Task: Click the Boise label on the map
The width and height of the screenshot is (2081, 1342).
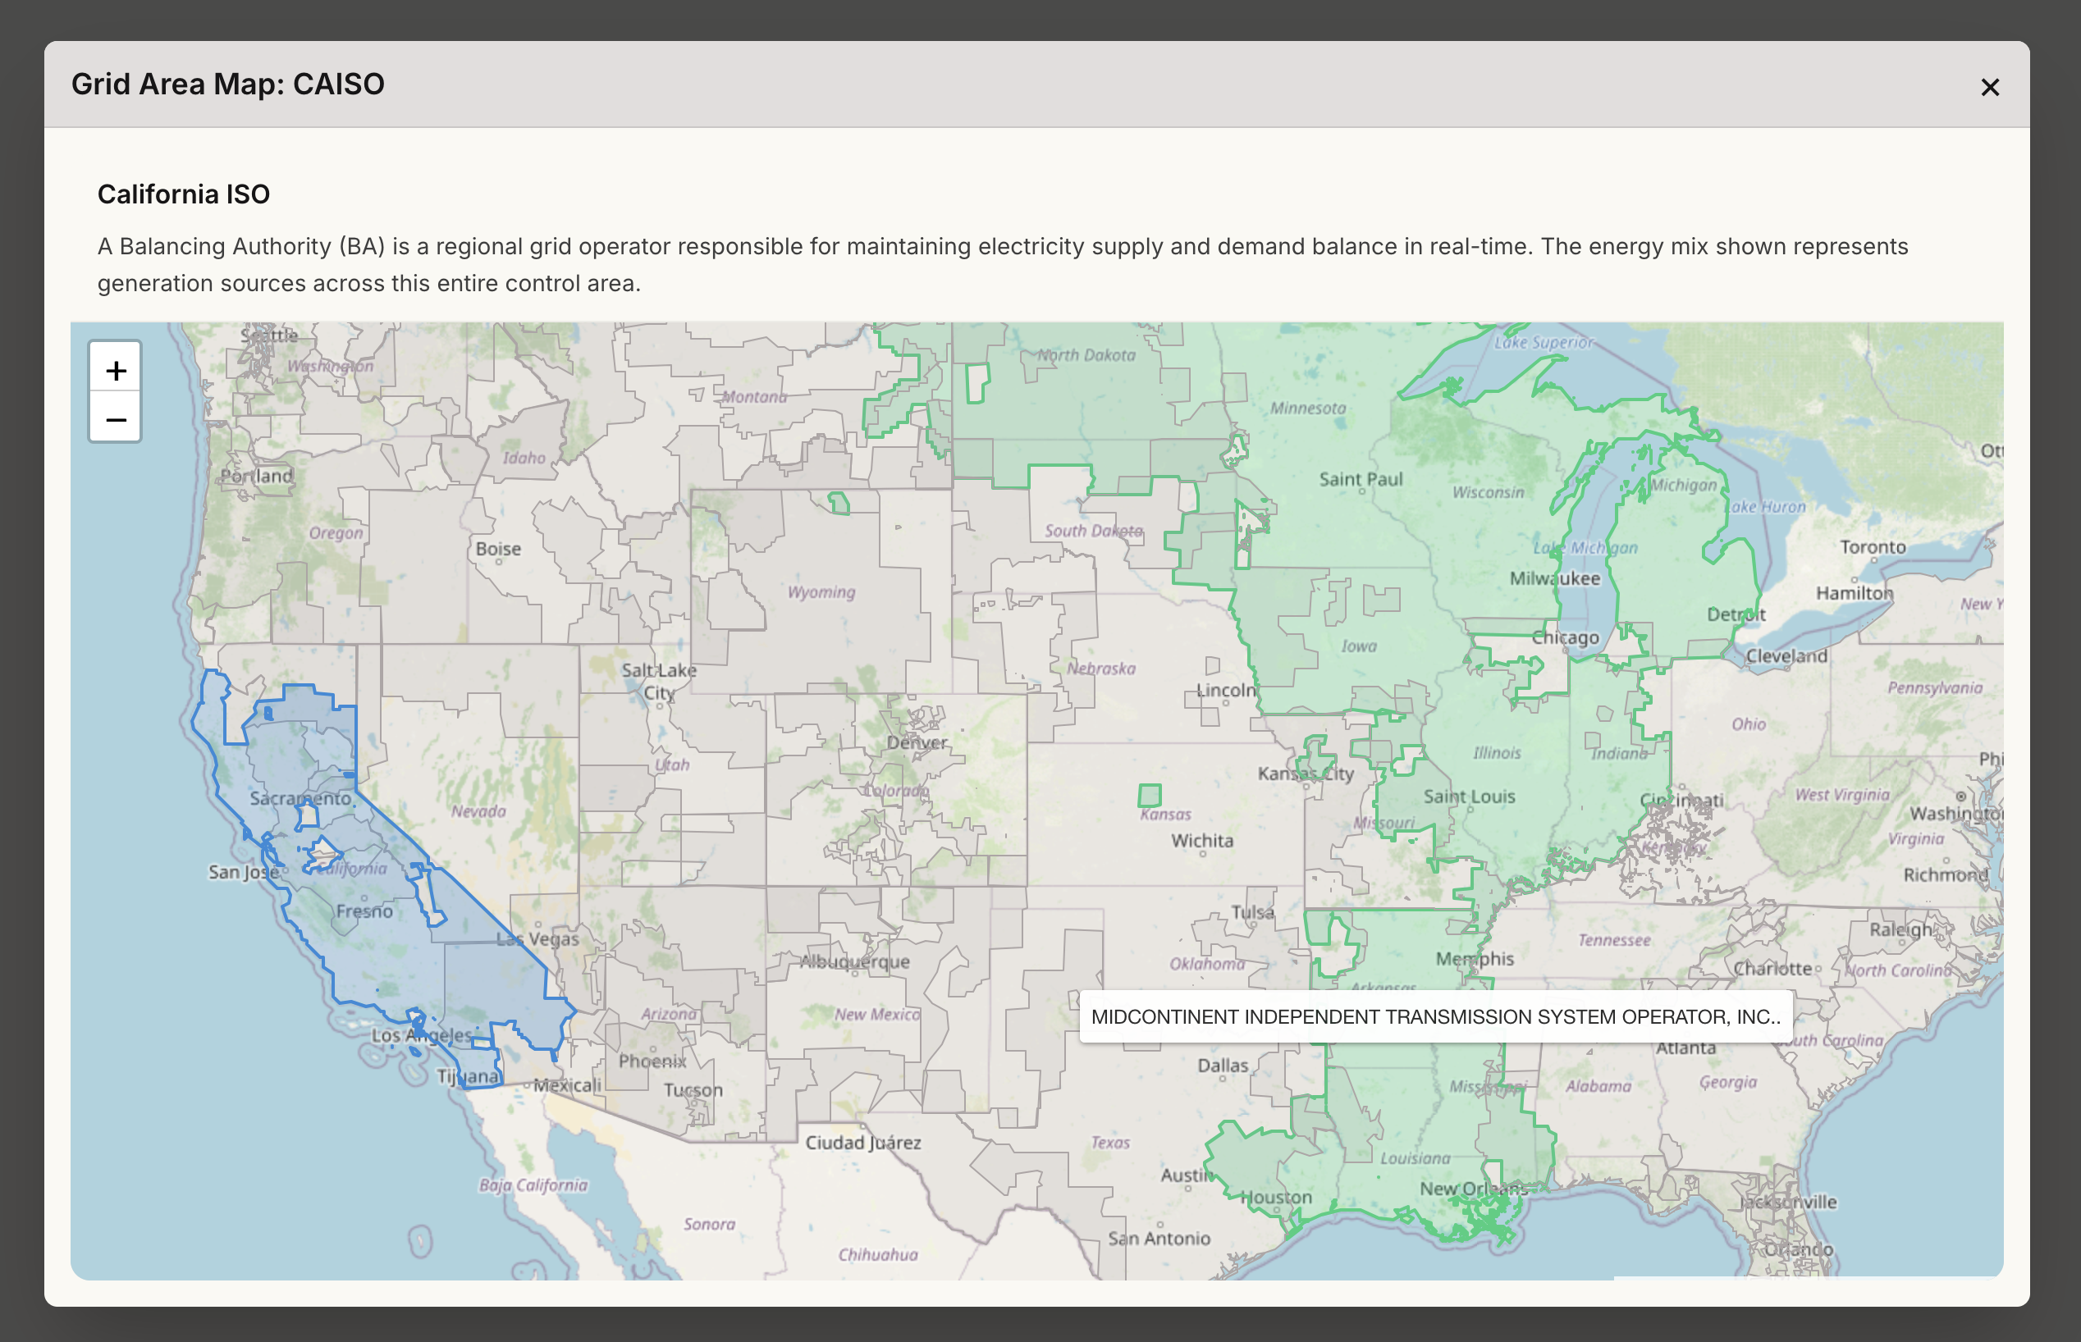Action: [498, 548]
